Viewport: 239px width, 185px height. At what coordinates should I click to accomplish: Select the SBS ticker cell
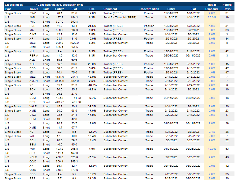coord(32,179)
